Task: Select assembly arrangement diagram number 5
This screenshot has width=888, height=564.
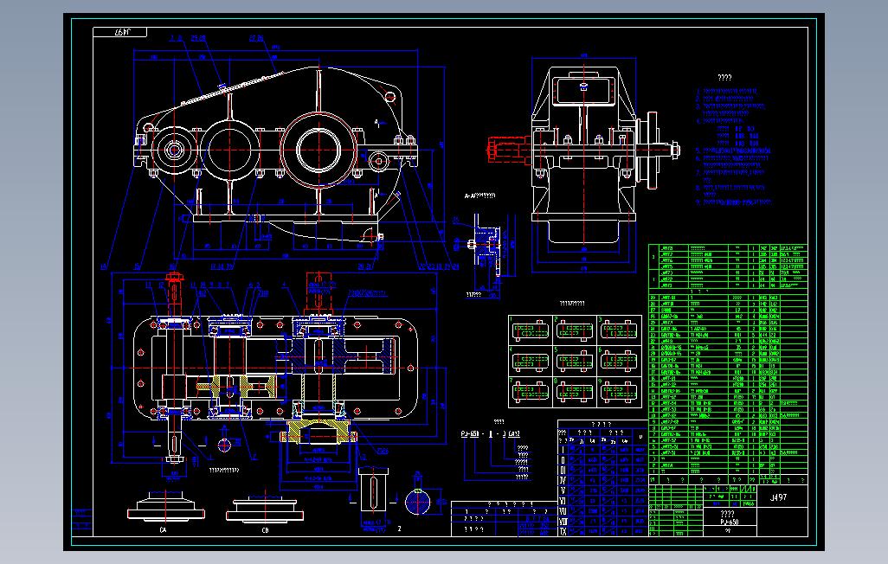Action: click(x=575, y=361)
